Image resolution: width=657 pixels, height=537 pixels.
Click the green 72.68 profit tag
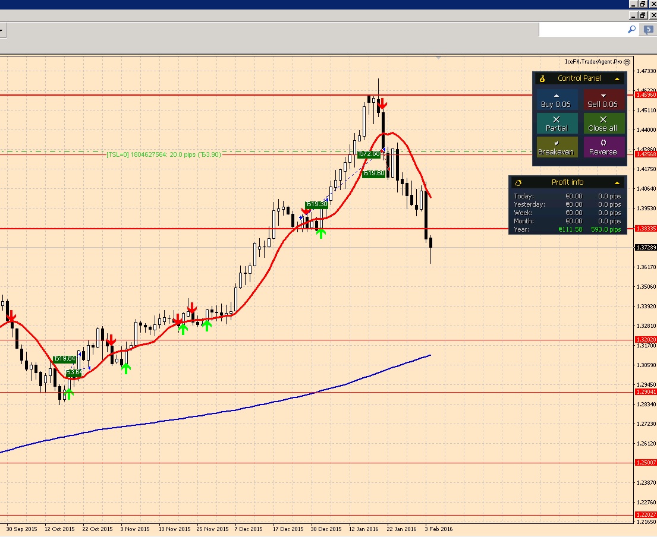point(369,154)
